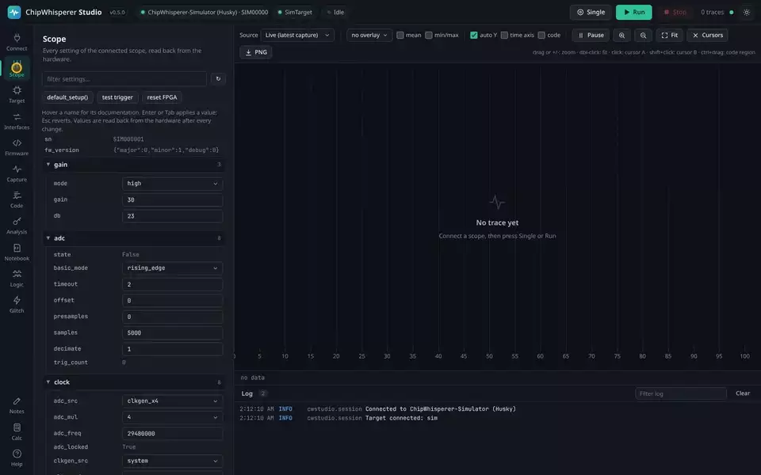Enable the min/max checkbox

tap(429, 35)
